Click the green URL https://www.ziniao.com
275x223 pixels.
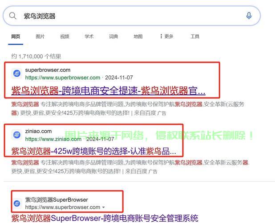pos(53,139)
